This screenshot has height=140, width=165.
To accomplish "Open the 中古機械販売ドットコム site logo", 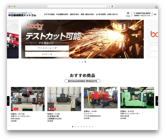I will pos(22,15).
